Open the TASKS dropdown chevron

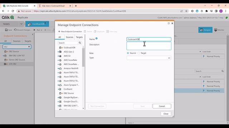21,24
